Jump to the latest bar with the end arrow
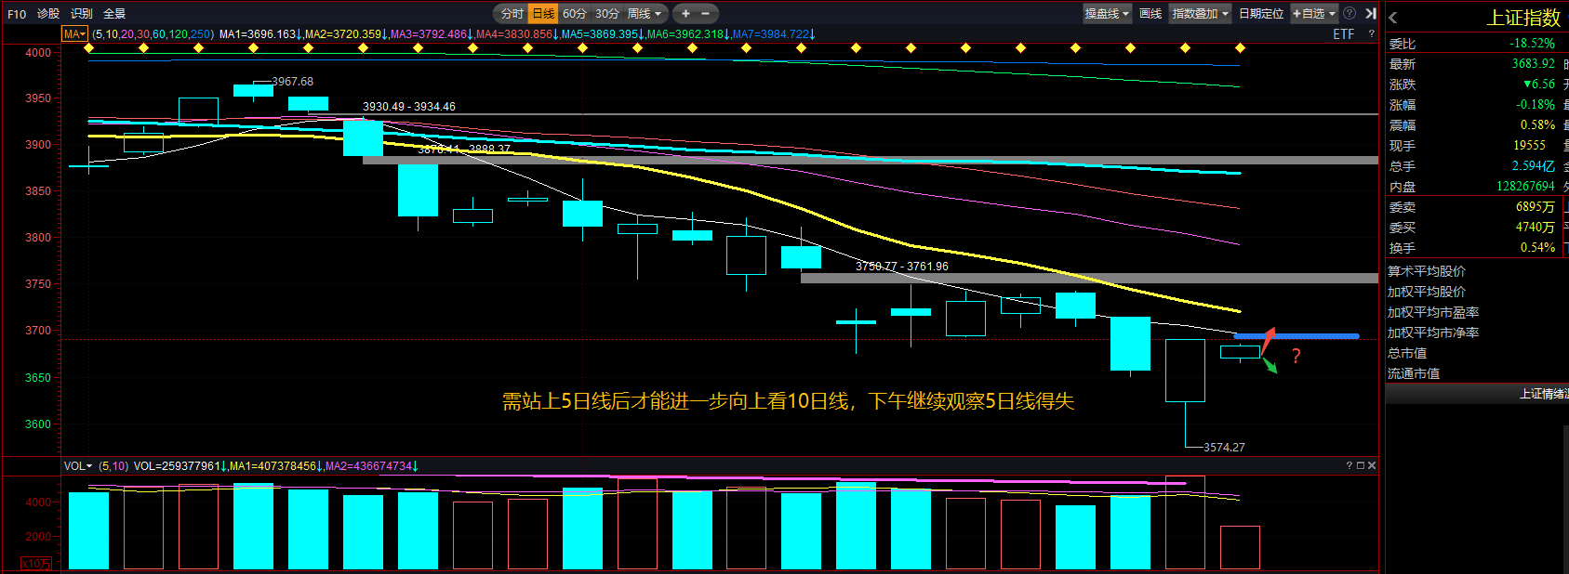The width and height of the screenshot is (1569, 574). point(1370,13)
